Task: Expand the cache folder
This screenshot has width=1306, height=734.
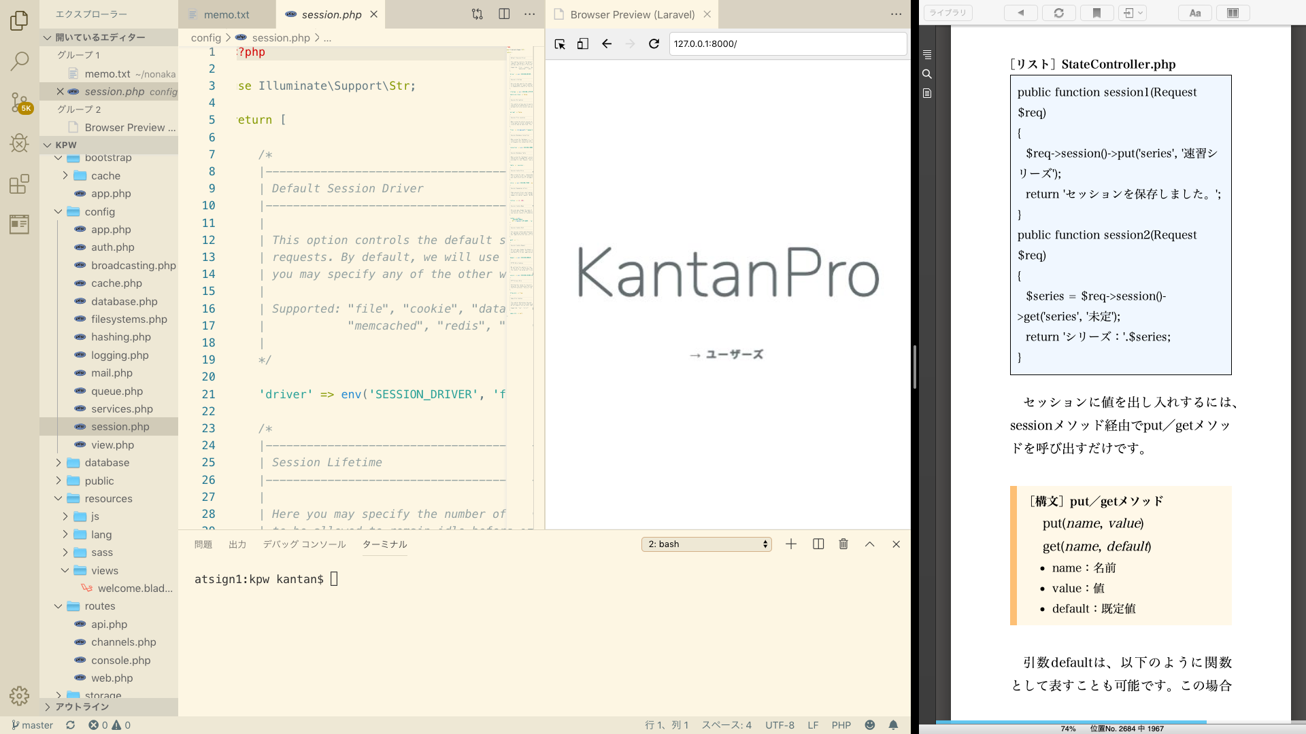Action: (105, 175)
